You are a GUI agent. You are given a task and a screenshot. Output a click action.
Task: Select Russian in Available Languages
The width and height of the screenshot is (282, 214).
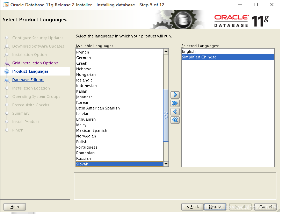pyautogui.click(x=120, y=158)
